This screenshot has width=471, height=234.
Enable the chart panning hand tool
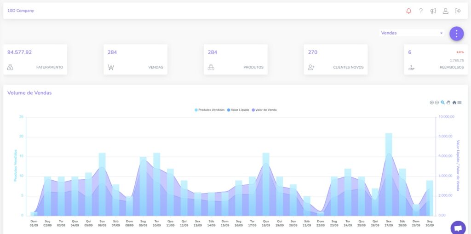tap(448, 103)
